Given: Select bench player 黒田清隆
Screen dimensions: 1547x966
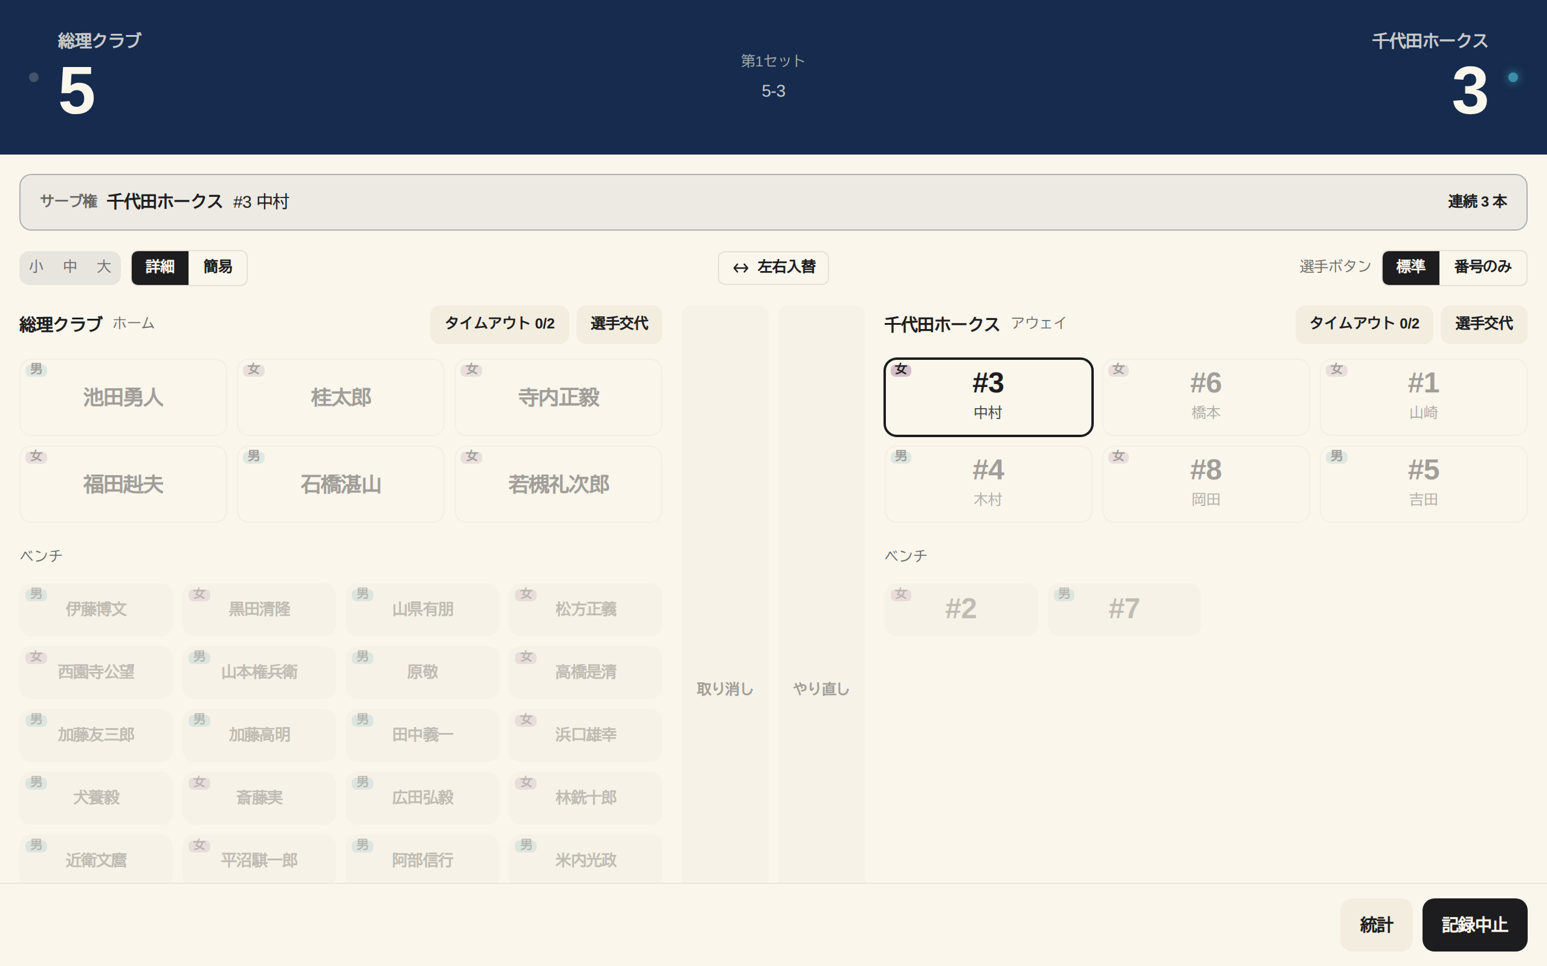Looking at the screenshot, I should 259,609.
